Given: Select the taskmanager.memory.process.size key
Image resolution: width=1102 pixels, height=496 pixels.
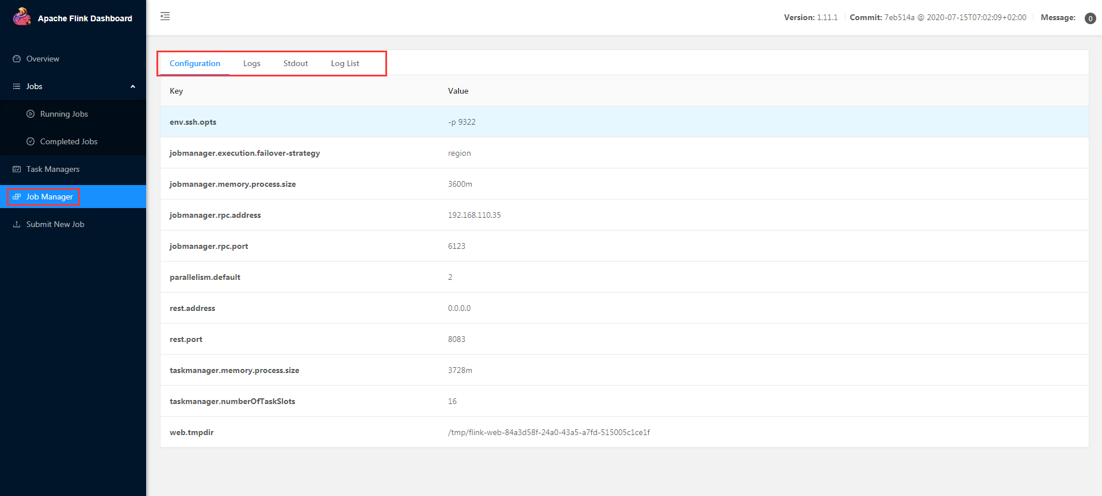Looking at the screenshot, I should click(235, 370).
